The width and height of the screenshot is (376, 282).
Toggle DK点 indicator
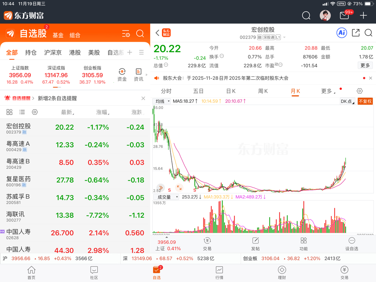(347, 101)
